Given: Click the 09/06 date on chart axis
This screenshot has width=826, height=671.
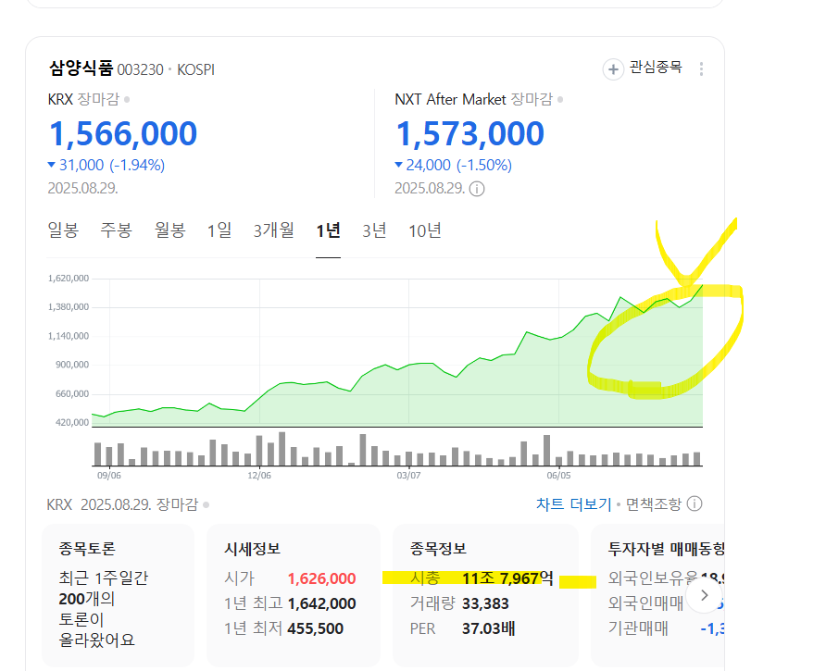Looking at the screenshot, I should point(109,475).
